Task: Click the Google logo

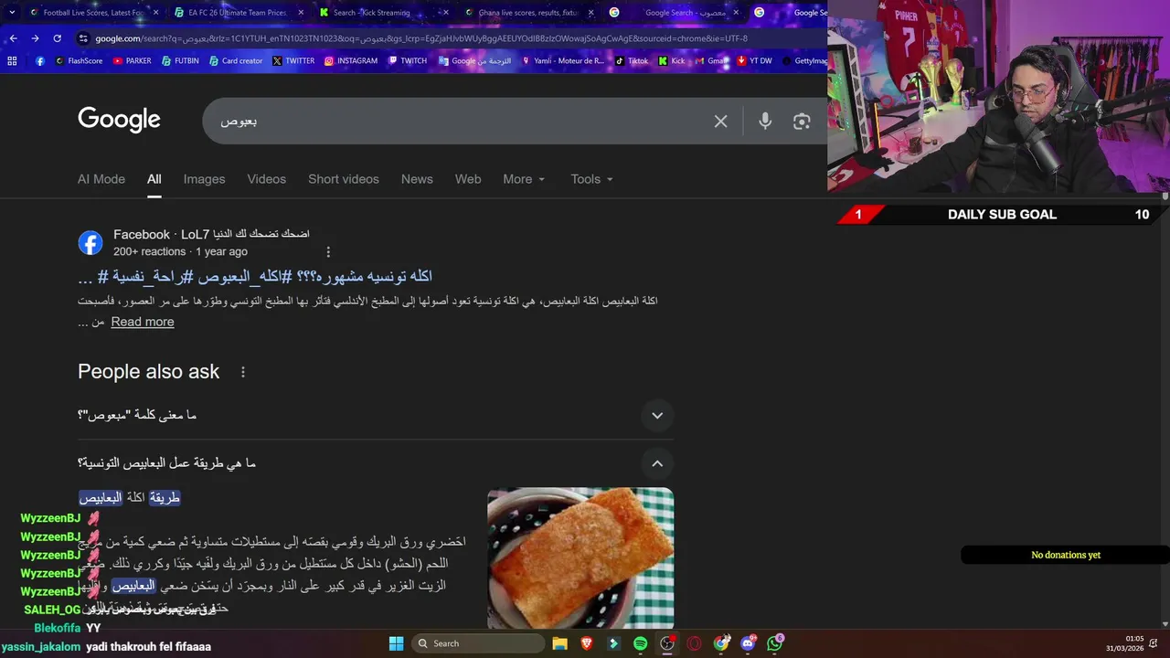Action: (x=119, y=120)
